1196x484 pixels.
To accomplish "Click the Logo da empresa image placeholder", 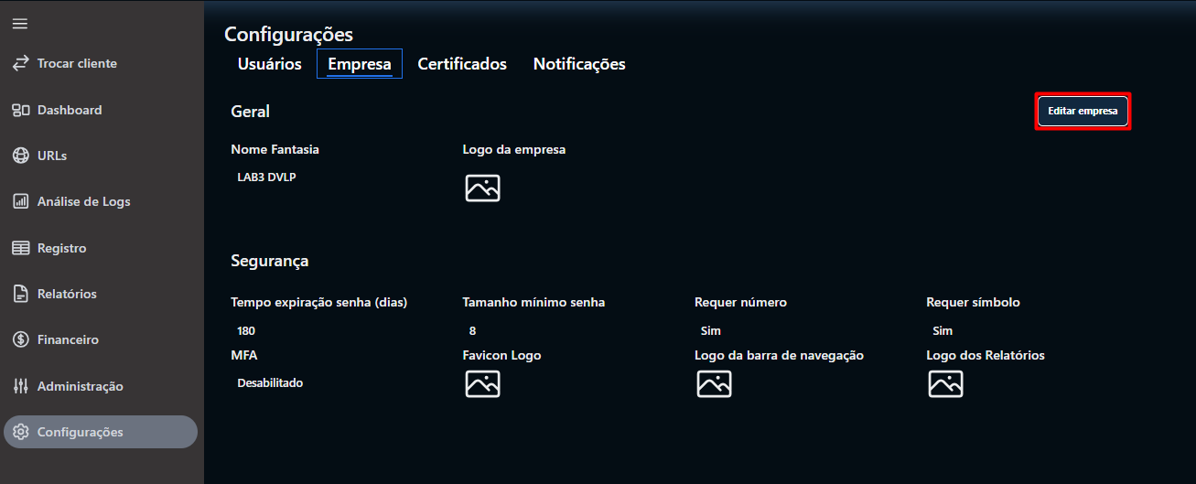I will click(x=482, y=188).
